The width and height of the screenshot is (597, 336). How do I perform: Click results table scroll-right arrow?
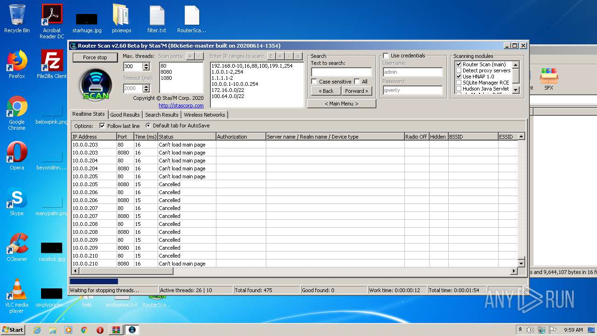point(514,271)
